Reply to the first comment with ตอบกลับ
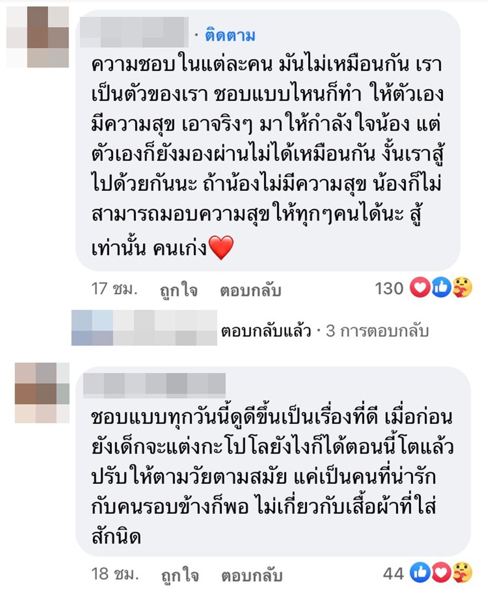Viewport: 488px width, 594px height. [250, 290]
